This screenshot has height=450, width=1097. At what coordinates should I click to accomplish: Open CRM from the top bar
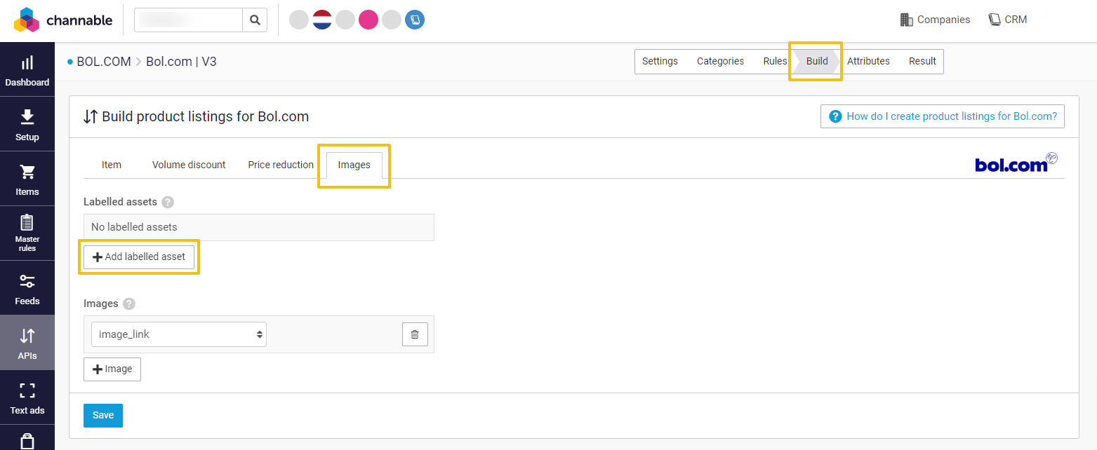1008,20
